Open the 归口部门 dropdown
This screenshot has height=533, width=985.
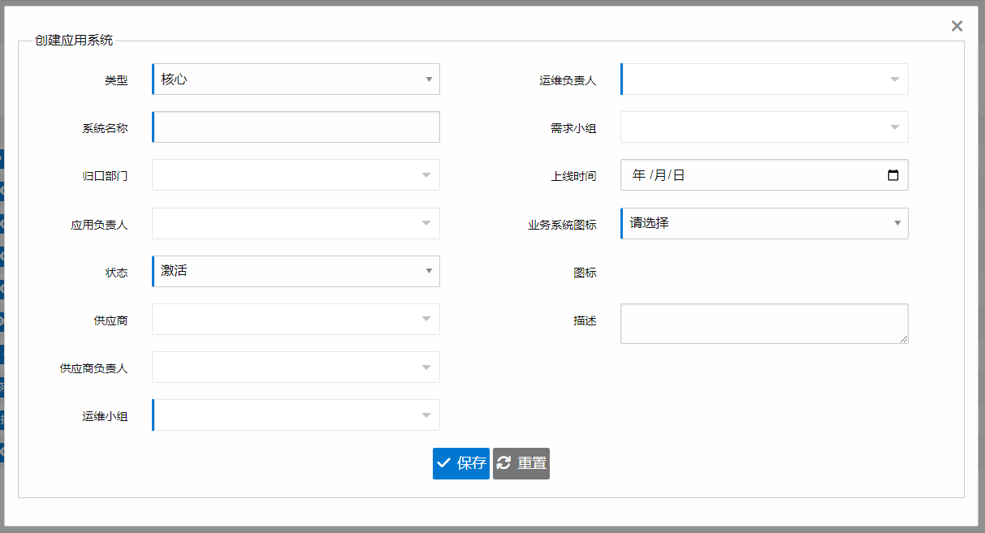296,175
